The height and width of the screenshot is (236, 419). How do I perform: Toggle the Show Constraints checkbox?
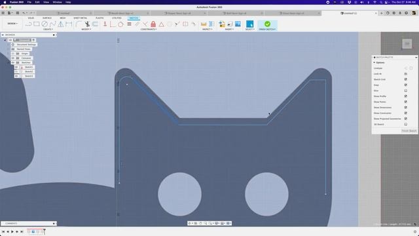[x=406, y=113]
